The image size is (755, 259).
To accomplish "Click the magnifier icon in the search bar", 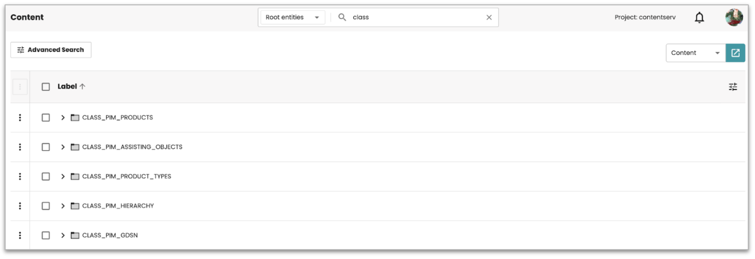I will pyautogui.click(x=342, y=17).
